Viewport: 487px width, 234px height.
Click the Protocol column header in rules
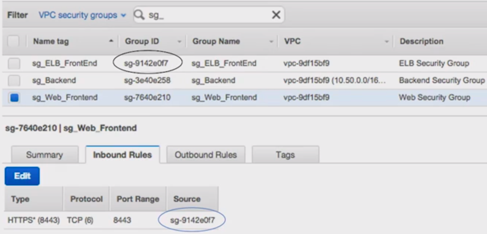tap(86, 199)
